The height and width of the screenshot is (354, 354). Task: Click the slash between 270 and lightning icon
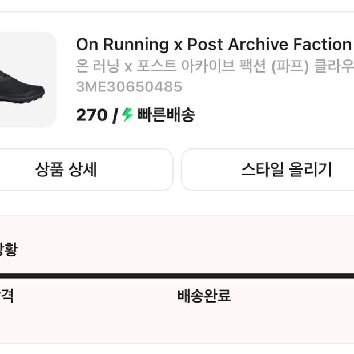115,115
